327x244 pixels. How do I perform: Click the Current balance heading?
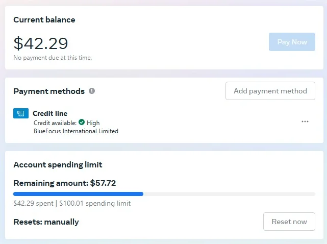coord(44,20)
